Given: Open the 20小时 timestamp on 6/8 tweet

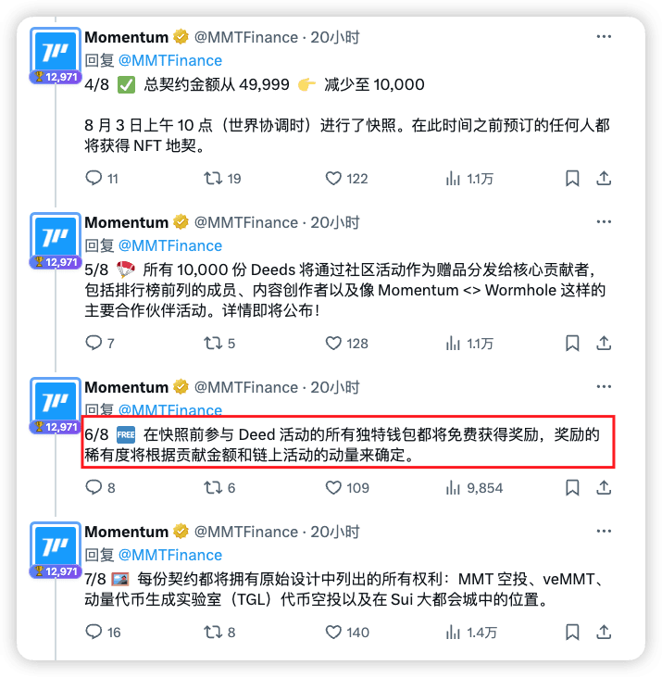Looking at the screenshot, I should (335, 387).
